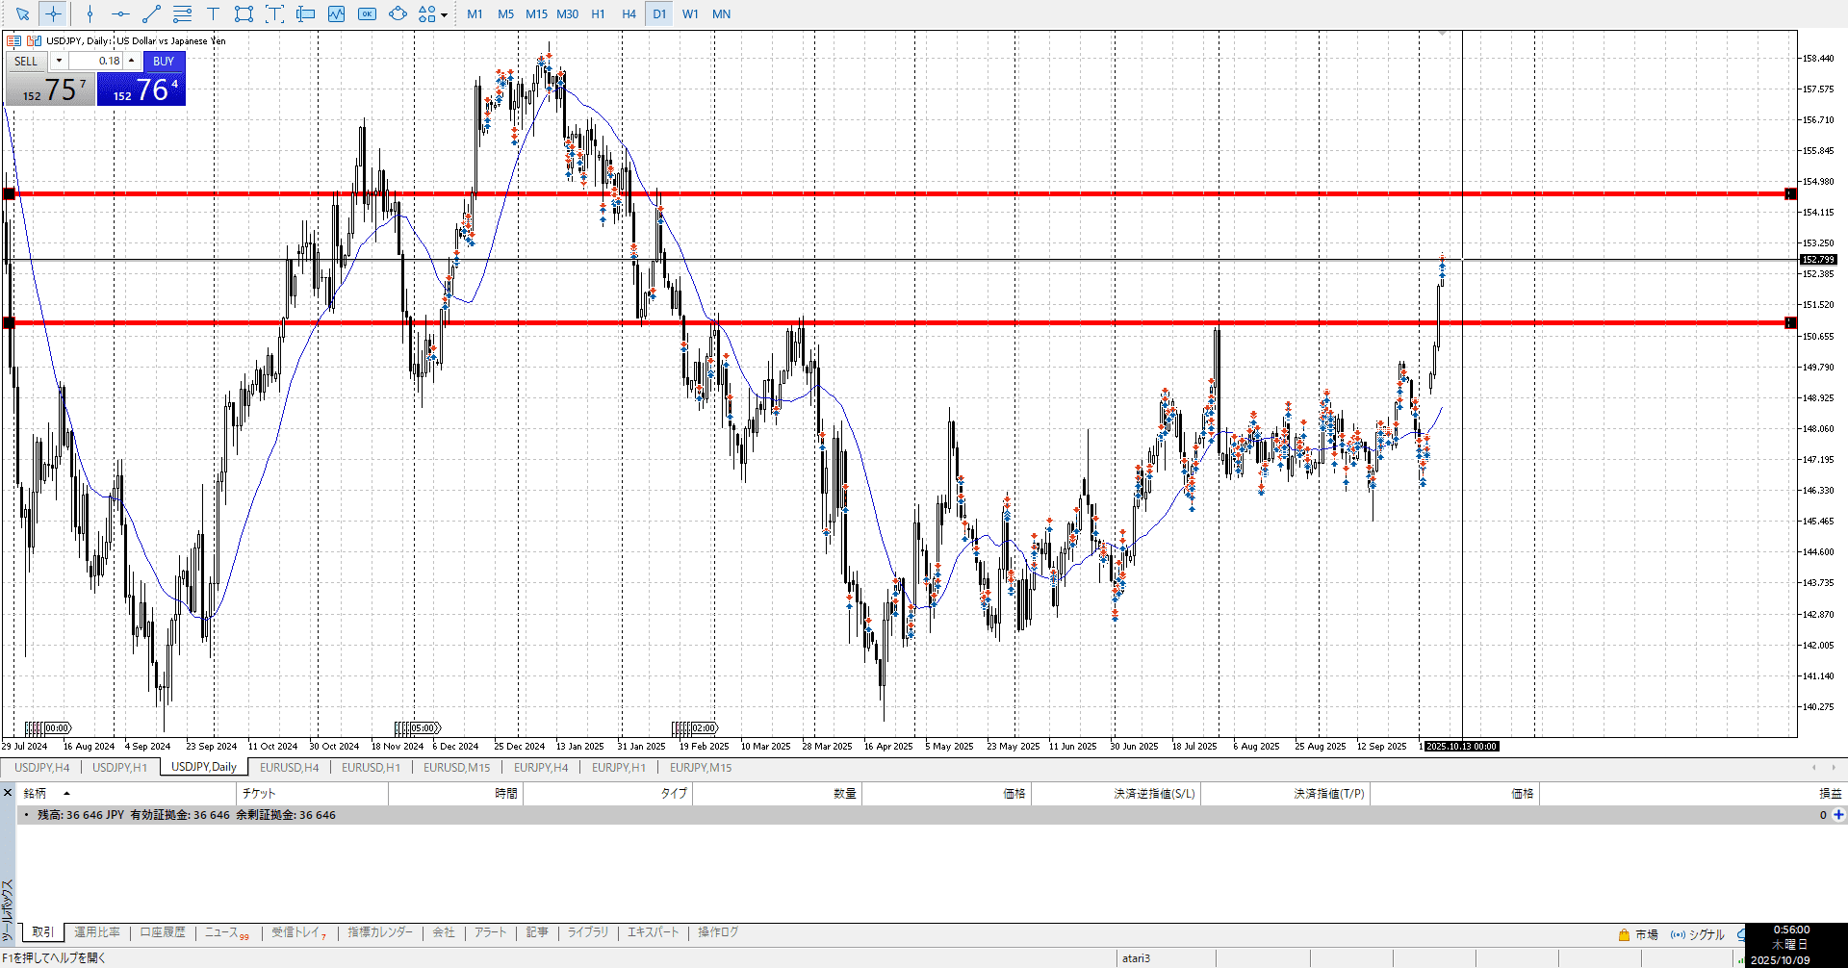Toggle the W1 weekly timeframe
Image resolution: width=1848 pixels, height=968 pixels.
(x=690, y=13)
